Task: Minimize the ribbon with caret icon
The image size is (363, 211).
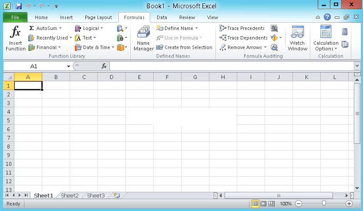Action: pyautogui.click(x=318, y=17)
